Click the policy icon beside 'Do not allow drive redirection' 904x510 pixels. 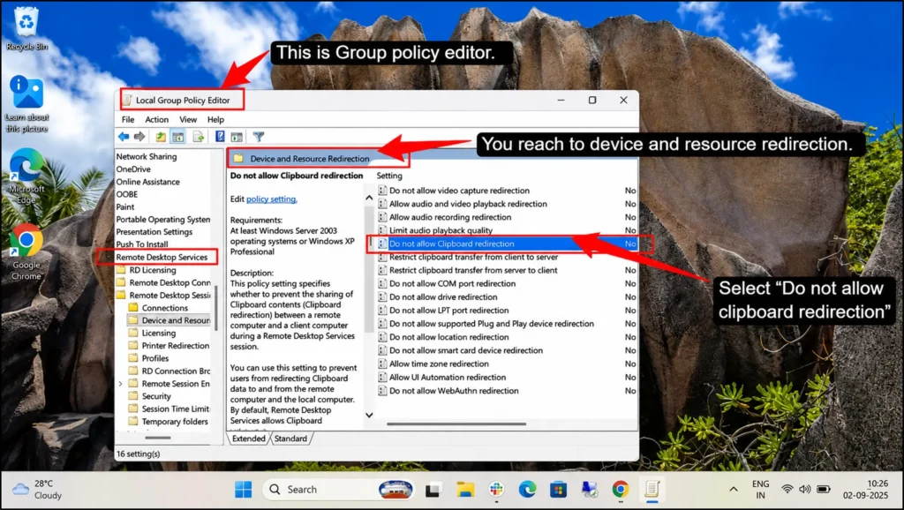coord(382,296)
